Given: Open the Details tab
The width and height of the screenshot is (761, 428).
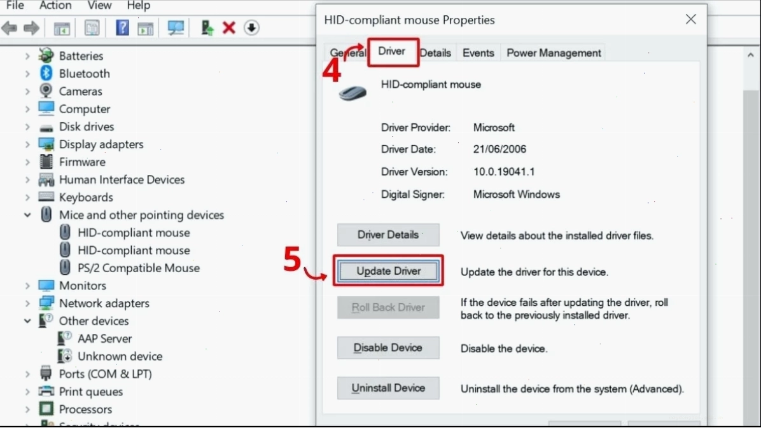Looking at the screenshot, I should [435, 53].
